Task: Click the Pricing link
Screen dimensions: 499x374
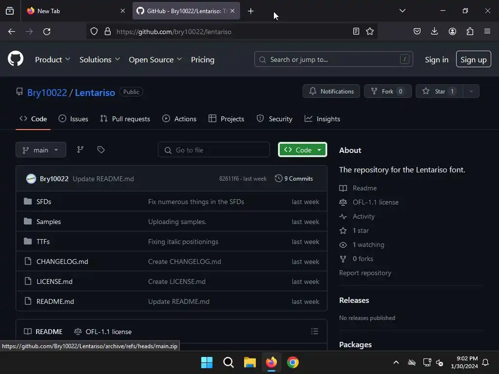Action: click(202, 59)
